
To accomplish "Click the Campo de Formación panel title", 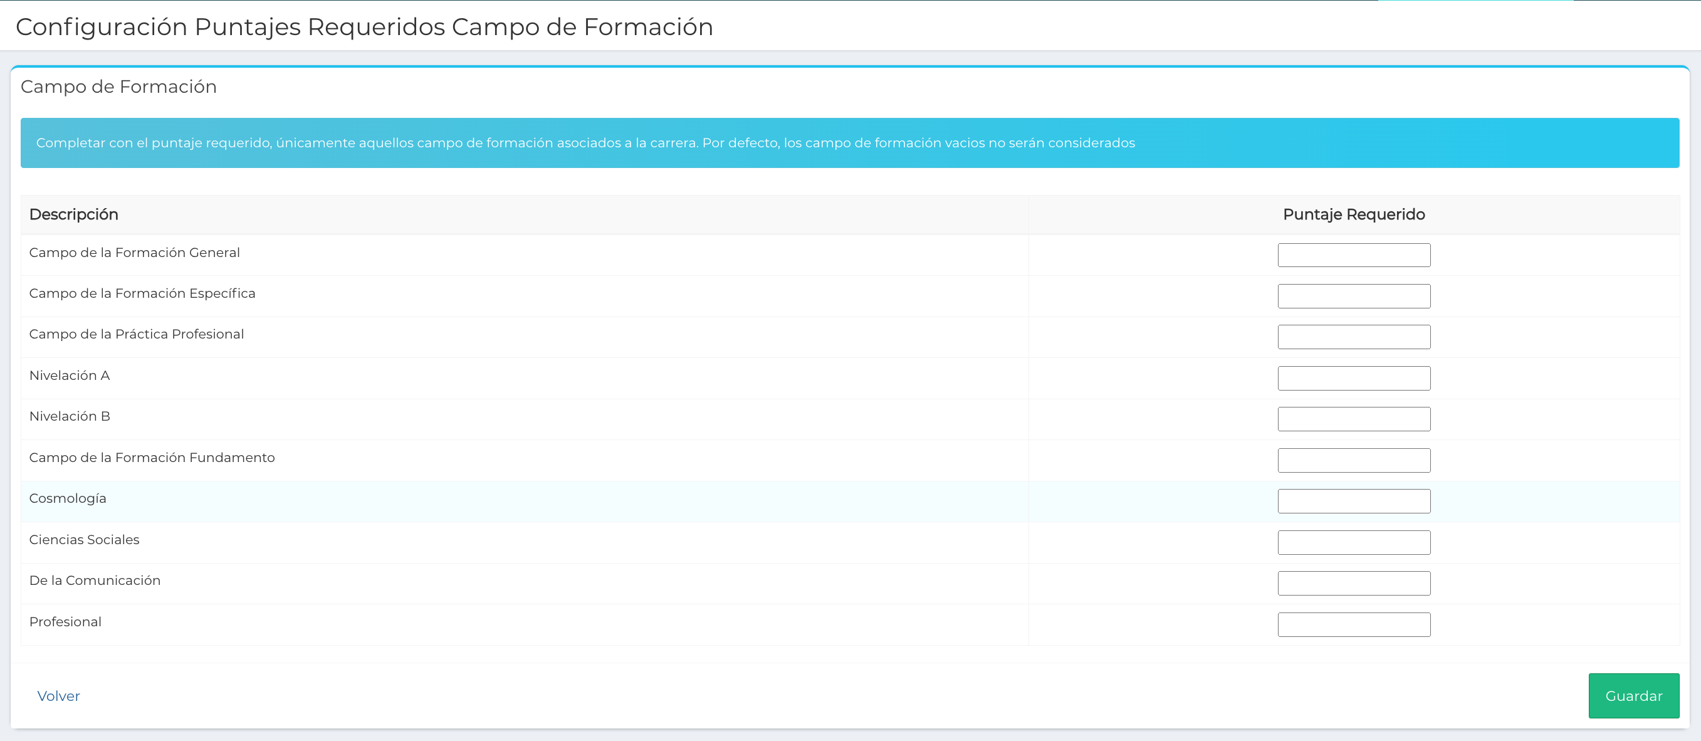I will 118,87.
